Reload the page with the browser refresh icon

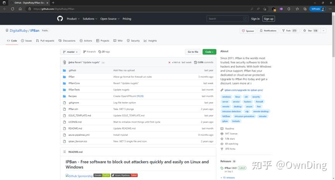coord(13,9)
